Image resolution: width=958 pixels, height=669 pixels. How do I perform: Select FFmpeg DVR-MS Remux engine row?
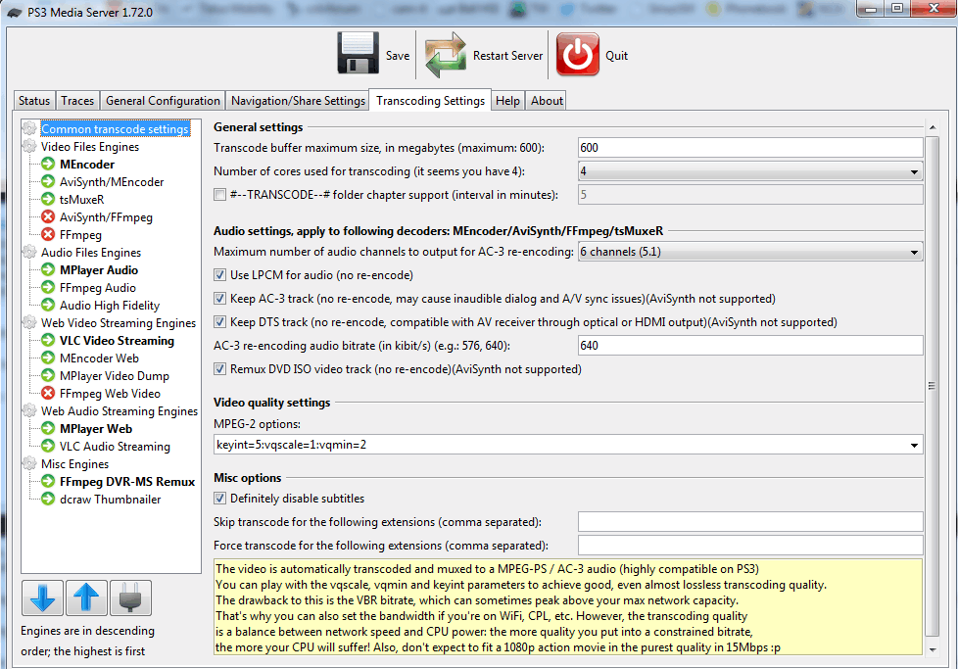[127, 482]
